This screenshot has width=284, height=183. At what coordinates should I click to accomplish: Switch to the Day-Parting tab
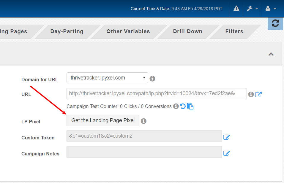[67, 31]
